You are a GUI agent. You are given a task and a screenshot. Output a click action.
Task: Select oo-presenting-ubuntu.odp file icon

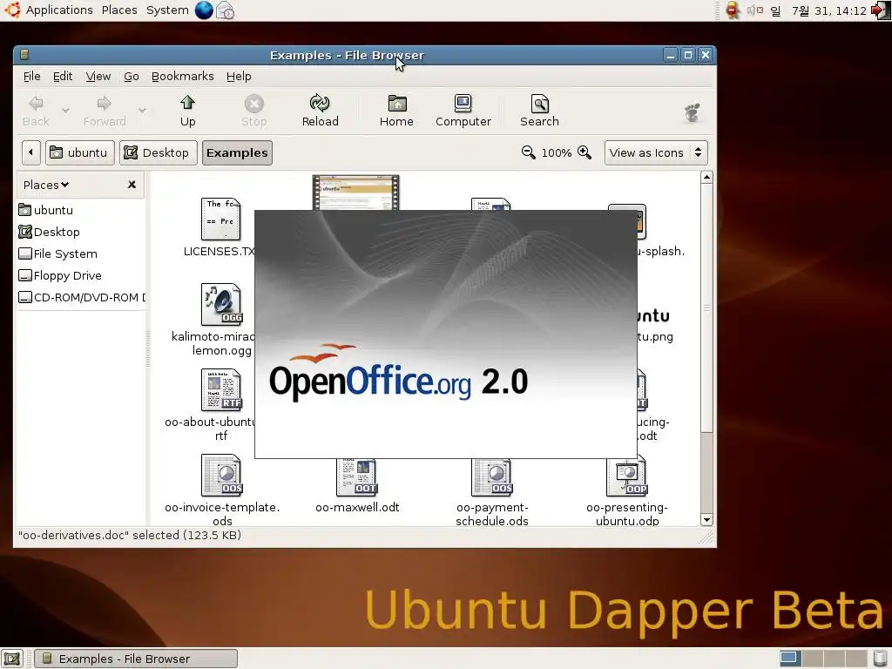(627, 476)
